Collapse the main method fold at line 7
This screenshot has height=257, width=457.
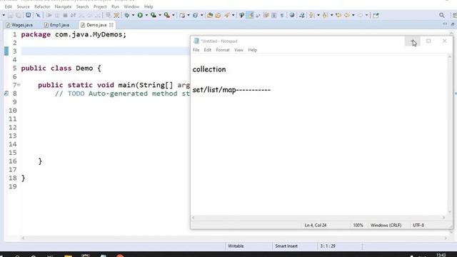[x=19, y=85]
